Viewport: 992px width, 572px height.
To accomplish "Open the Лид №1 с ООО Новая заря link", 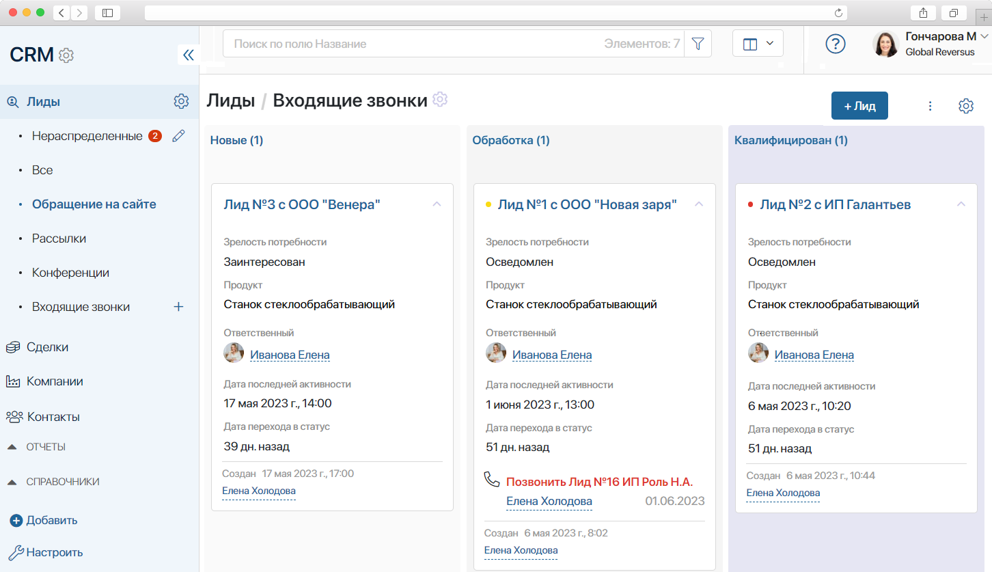I will click(587, 204).
